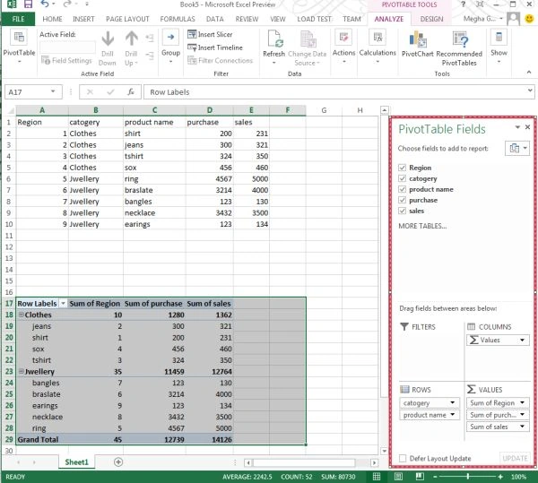
Task: Insert a Timeline filter
Action: (215, 47)
